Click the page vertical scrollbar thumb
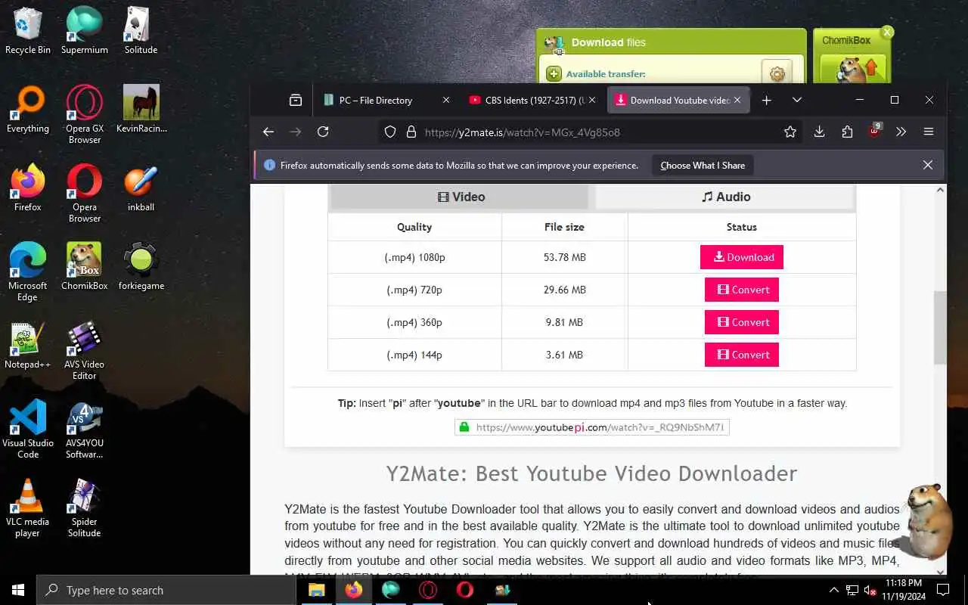The image size is (968, 605). (940, 327)
